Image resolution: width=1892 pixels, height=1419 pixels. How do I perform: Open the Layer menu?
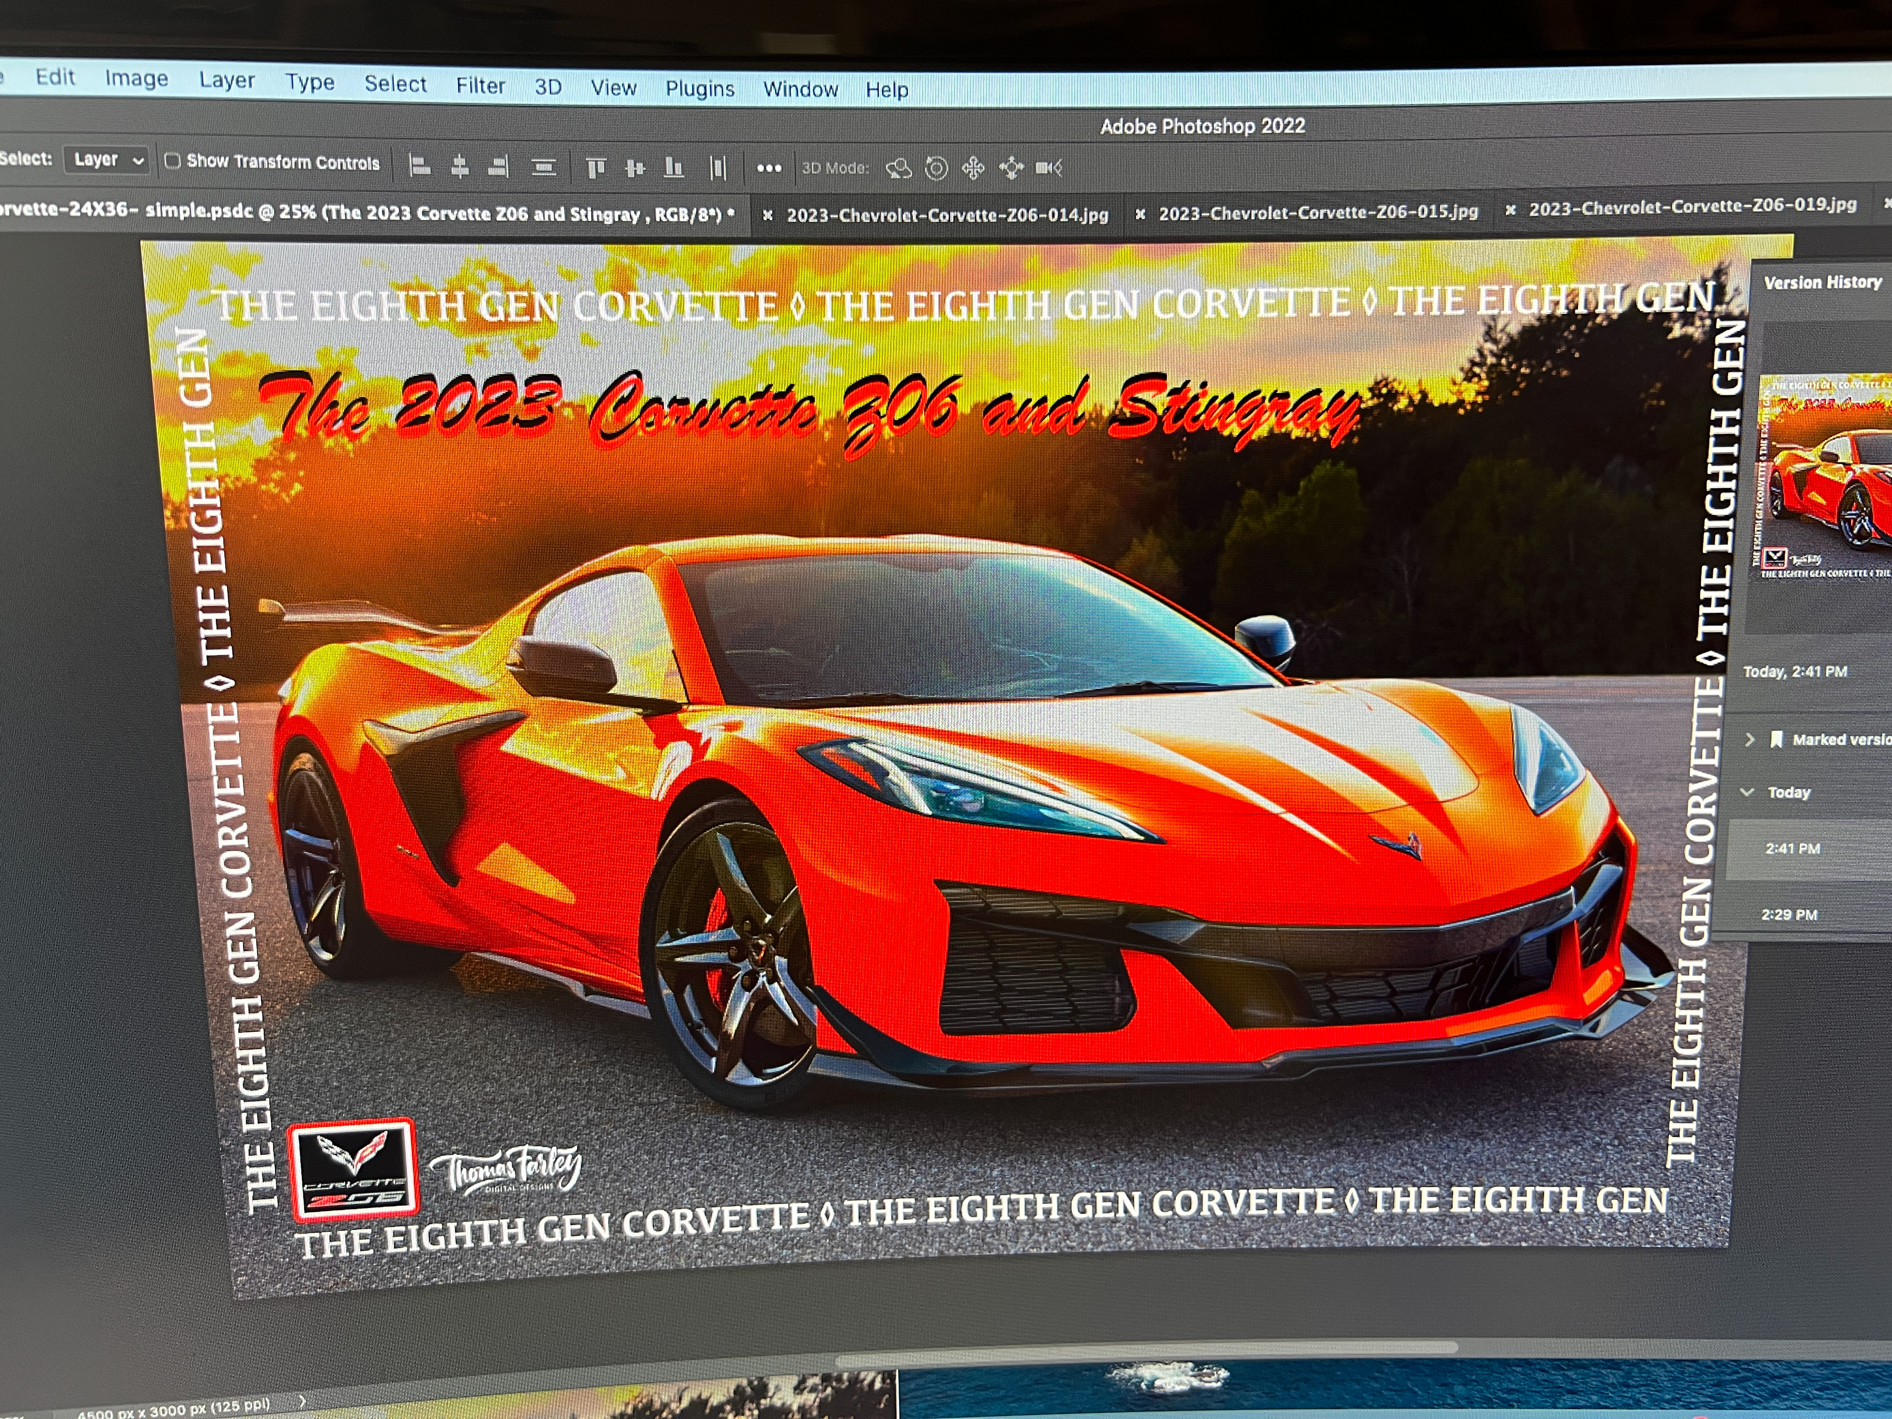click(x=227, y=80)
